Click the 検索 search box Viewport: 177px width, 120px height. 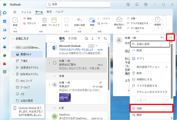coord(78,4)
